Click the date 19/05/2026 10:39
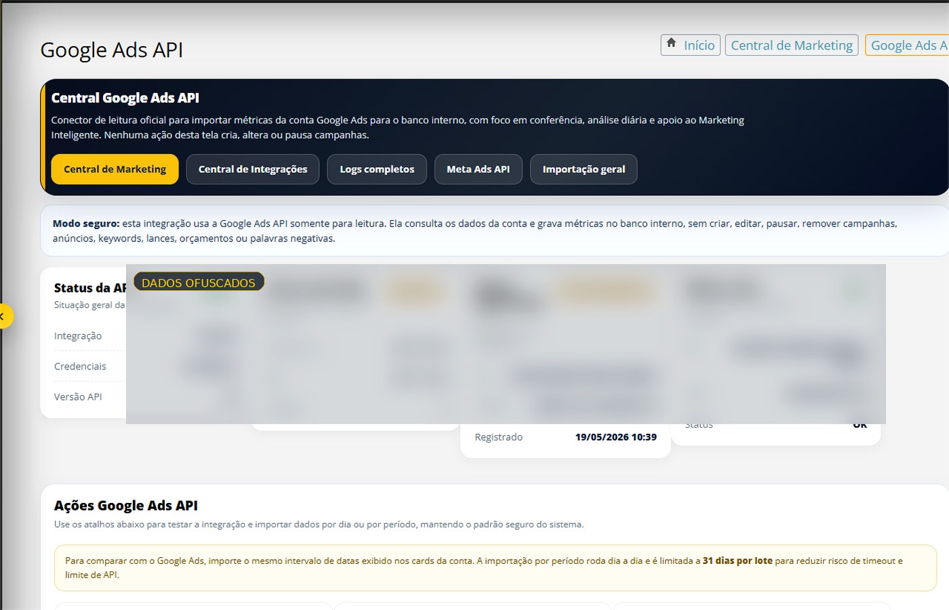The width and height of the screenshot is (949, 610). coord(616,437)
